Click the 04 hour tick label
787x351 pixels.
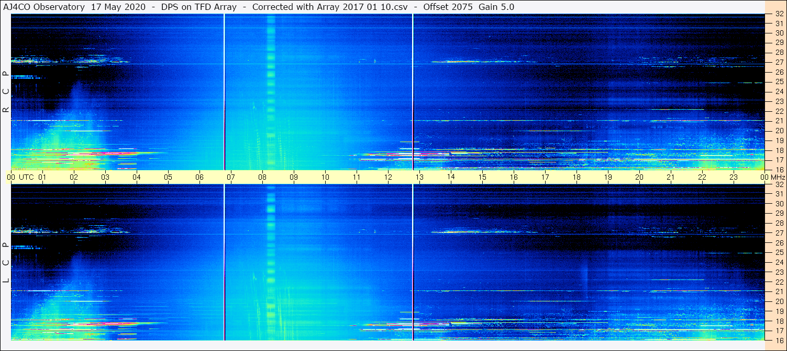click(137, 177)
